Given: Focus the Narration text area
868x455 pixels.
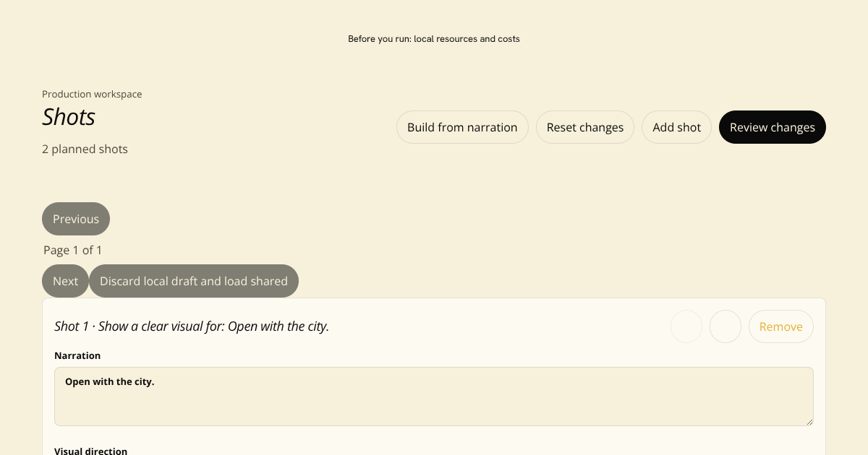Looking at the screenshot, I should pos(434,396).
